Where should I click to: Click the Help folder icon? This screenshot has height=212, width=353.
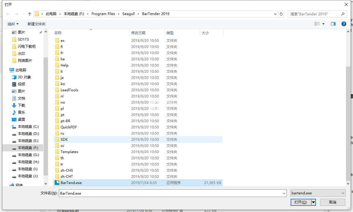click(57, 65)
